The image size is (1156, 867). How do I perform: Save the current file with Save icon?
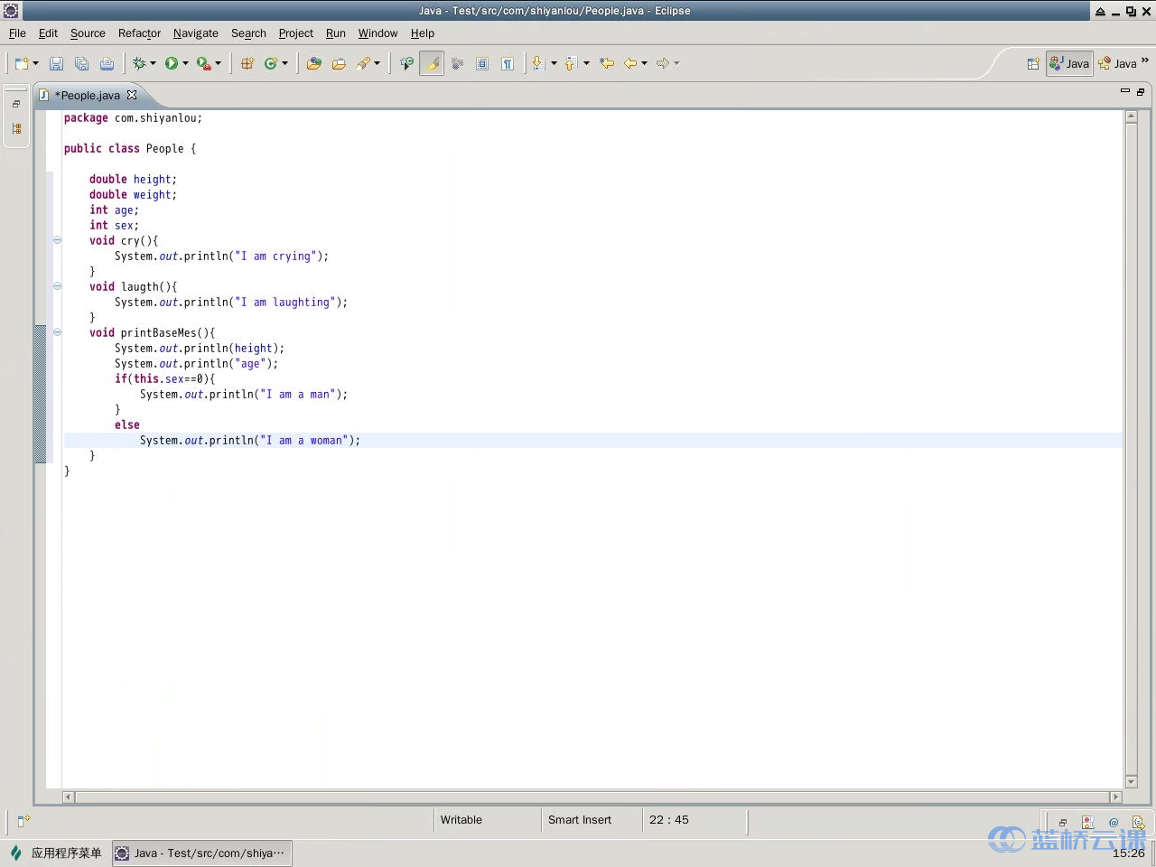point(56,63)
